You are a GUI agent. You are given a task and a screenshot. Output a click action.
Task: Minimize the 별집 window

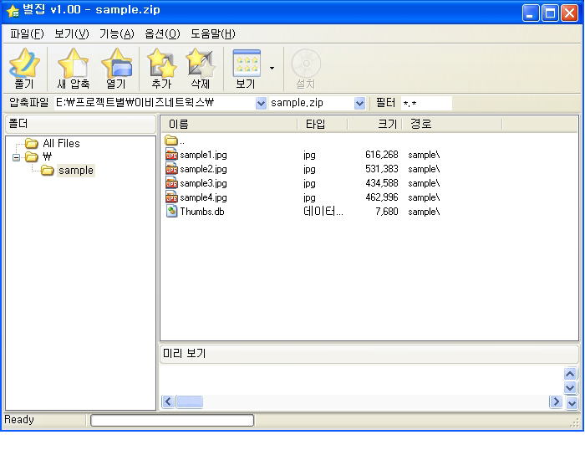[x=531, y=13]
